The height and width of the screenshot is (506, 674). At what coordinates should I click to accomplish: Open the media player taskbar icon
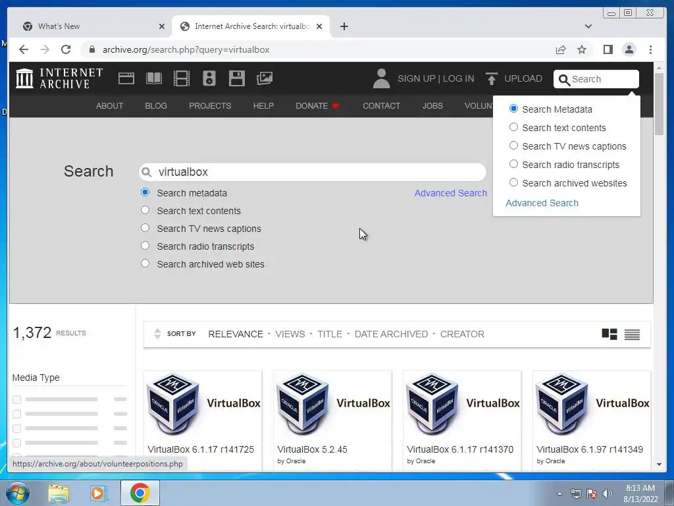point(97,493)
